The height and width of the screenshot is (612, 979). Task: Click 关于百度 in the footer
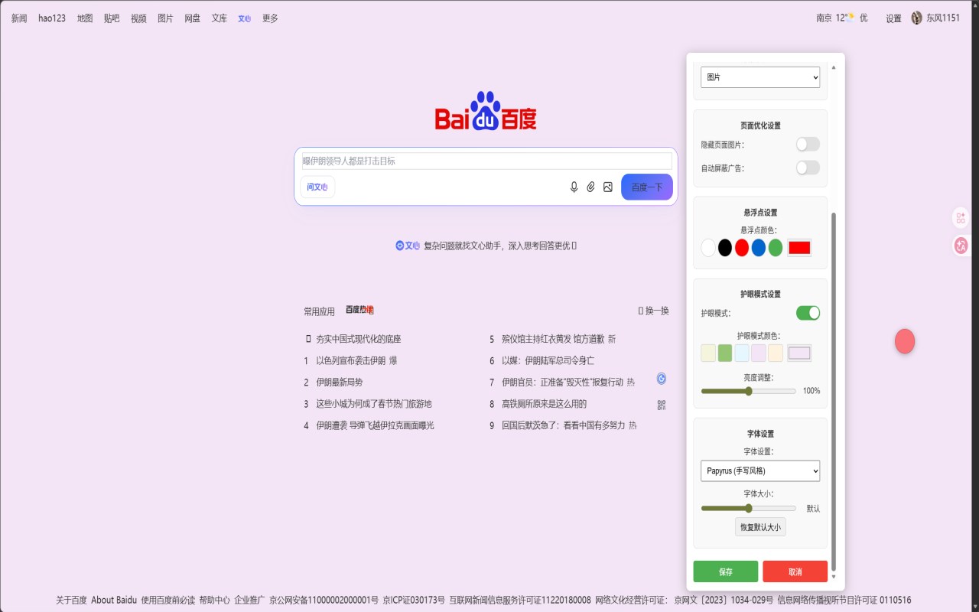point(71,600)
